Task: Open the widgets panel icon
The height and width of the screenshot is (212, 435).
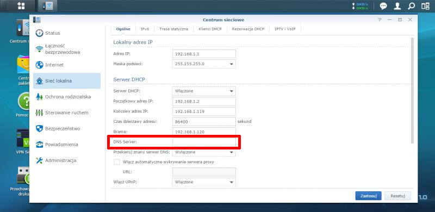Action: [x=425, y=6]
